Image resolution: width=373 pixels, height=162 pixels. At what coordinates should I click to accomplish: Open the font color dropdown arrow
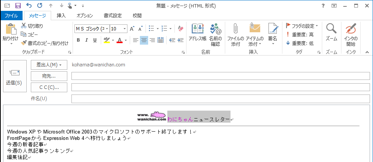point(126,40)
